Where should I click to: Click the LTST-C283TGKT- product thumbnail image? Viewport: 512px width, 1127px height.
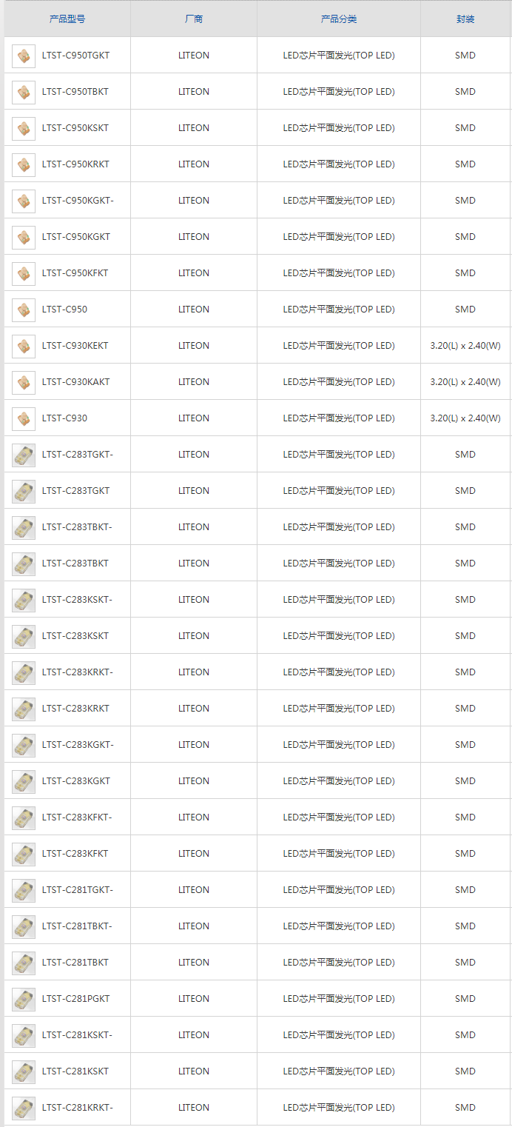[23, 454]
